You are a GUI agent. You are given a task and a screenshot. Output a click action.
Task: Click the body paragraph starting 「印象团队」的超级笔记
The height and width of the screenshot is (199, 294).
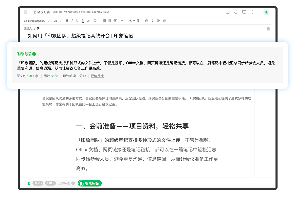coord(147,154)
